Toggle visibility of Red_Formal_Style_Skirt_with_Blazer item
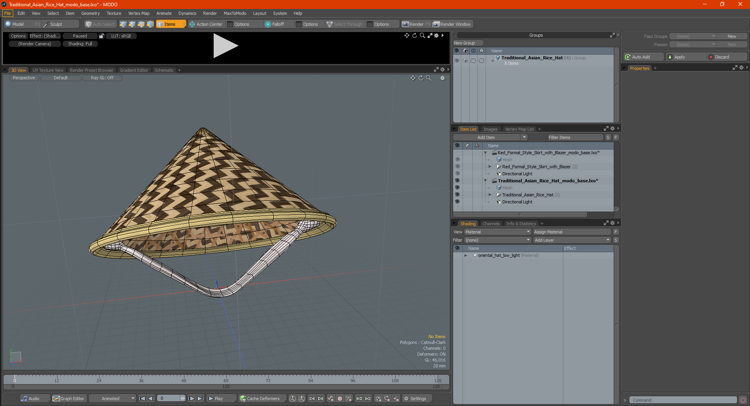750x406 pixels. tap(457, 166)
